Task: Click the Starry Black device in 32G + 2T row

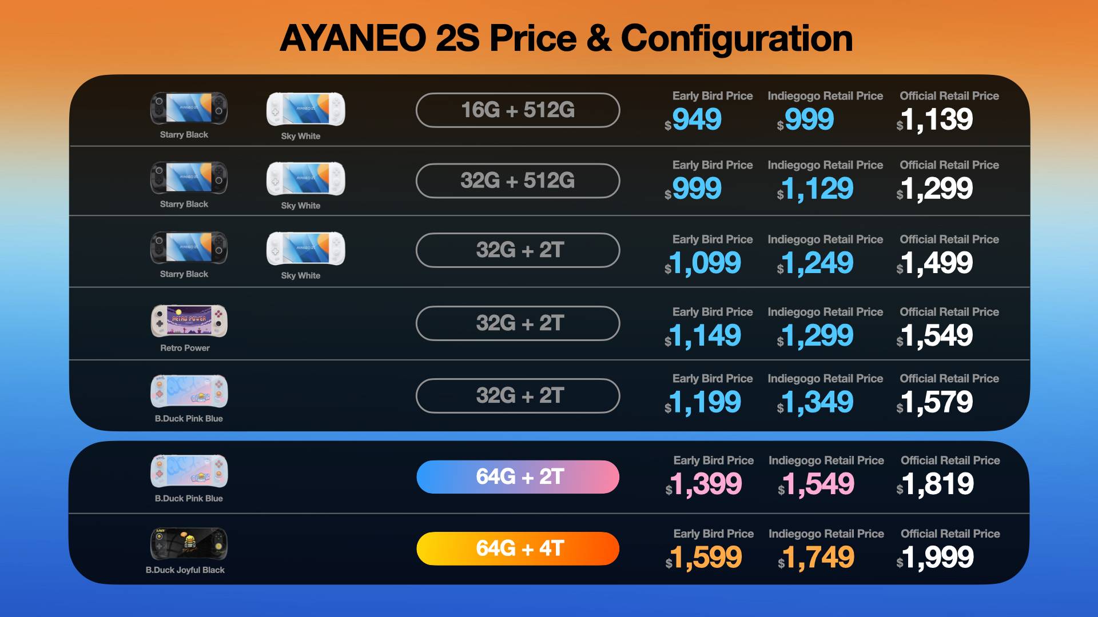Action: (x=189, y=247)
